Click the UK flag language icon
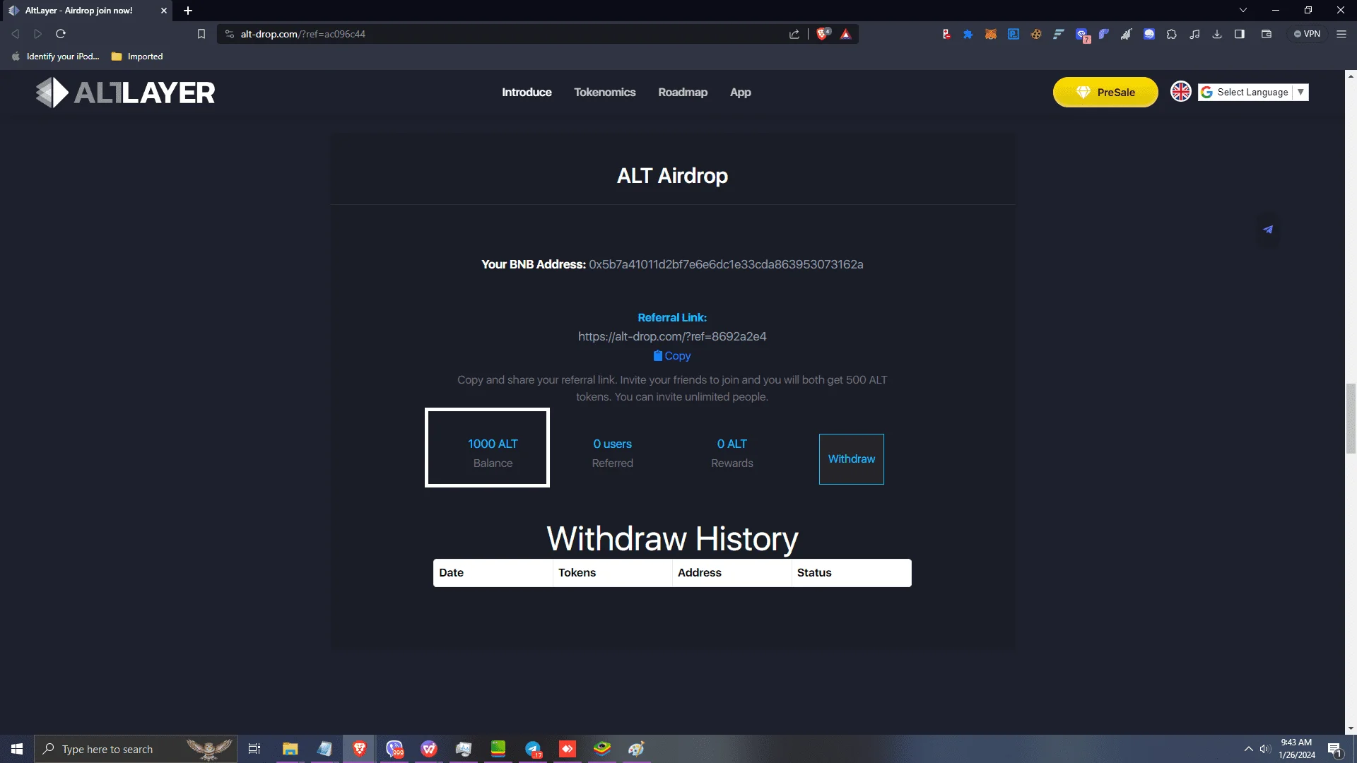 [1181, 92]
